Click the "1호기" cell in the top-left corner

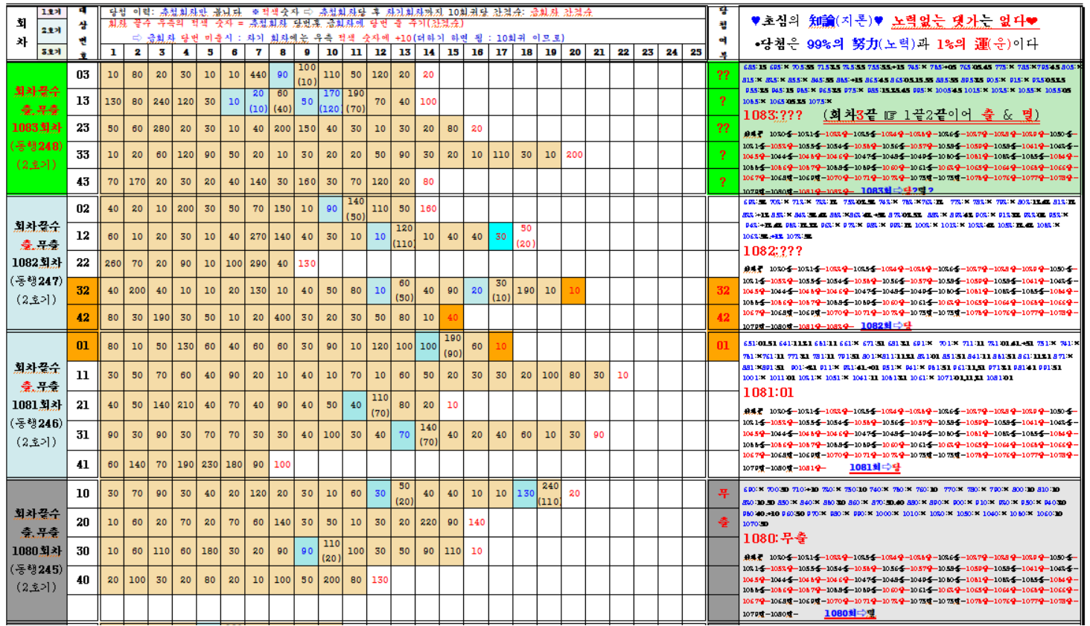(x=51, y=13)
